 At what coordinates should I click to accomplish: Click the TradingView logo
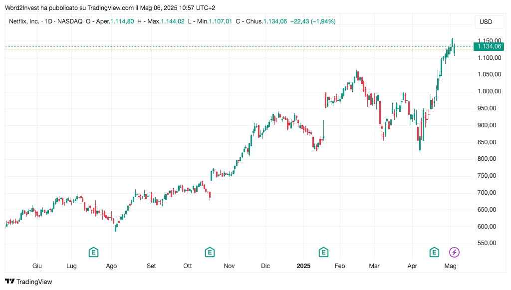click(28, 282)
